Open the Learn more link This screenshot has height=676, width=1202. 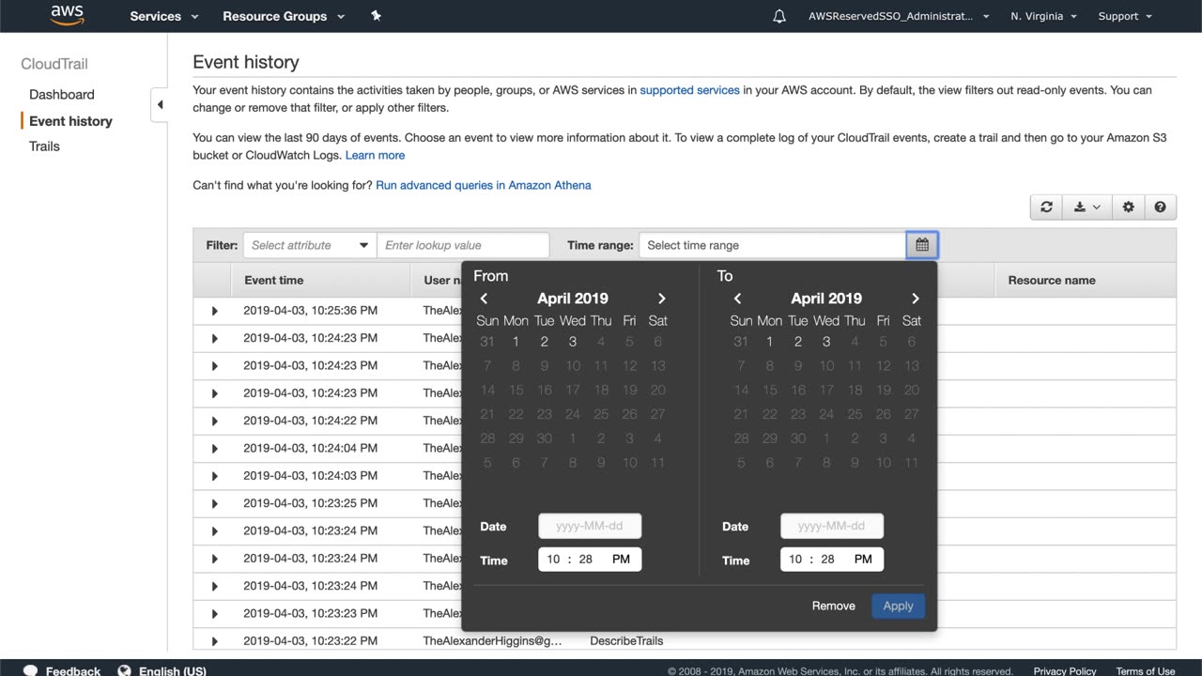[x=375, y=155]
